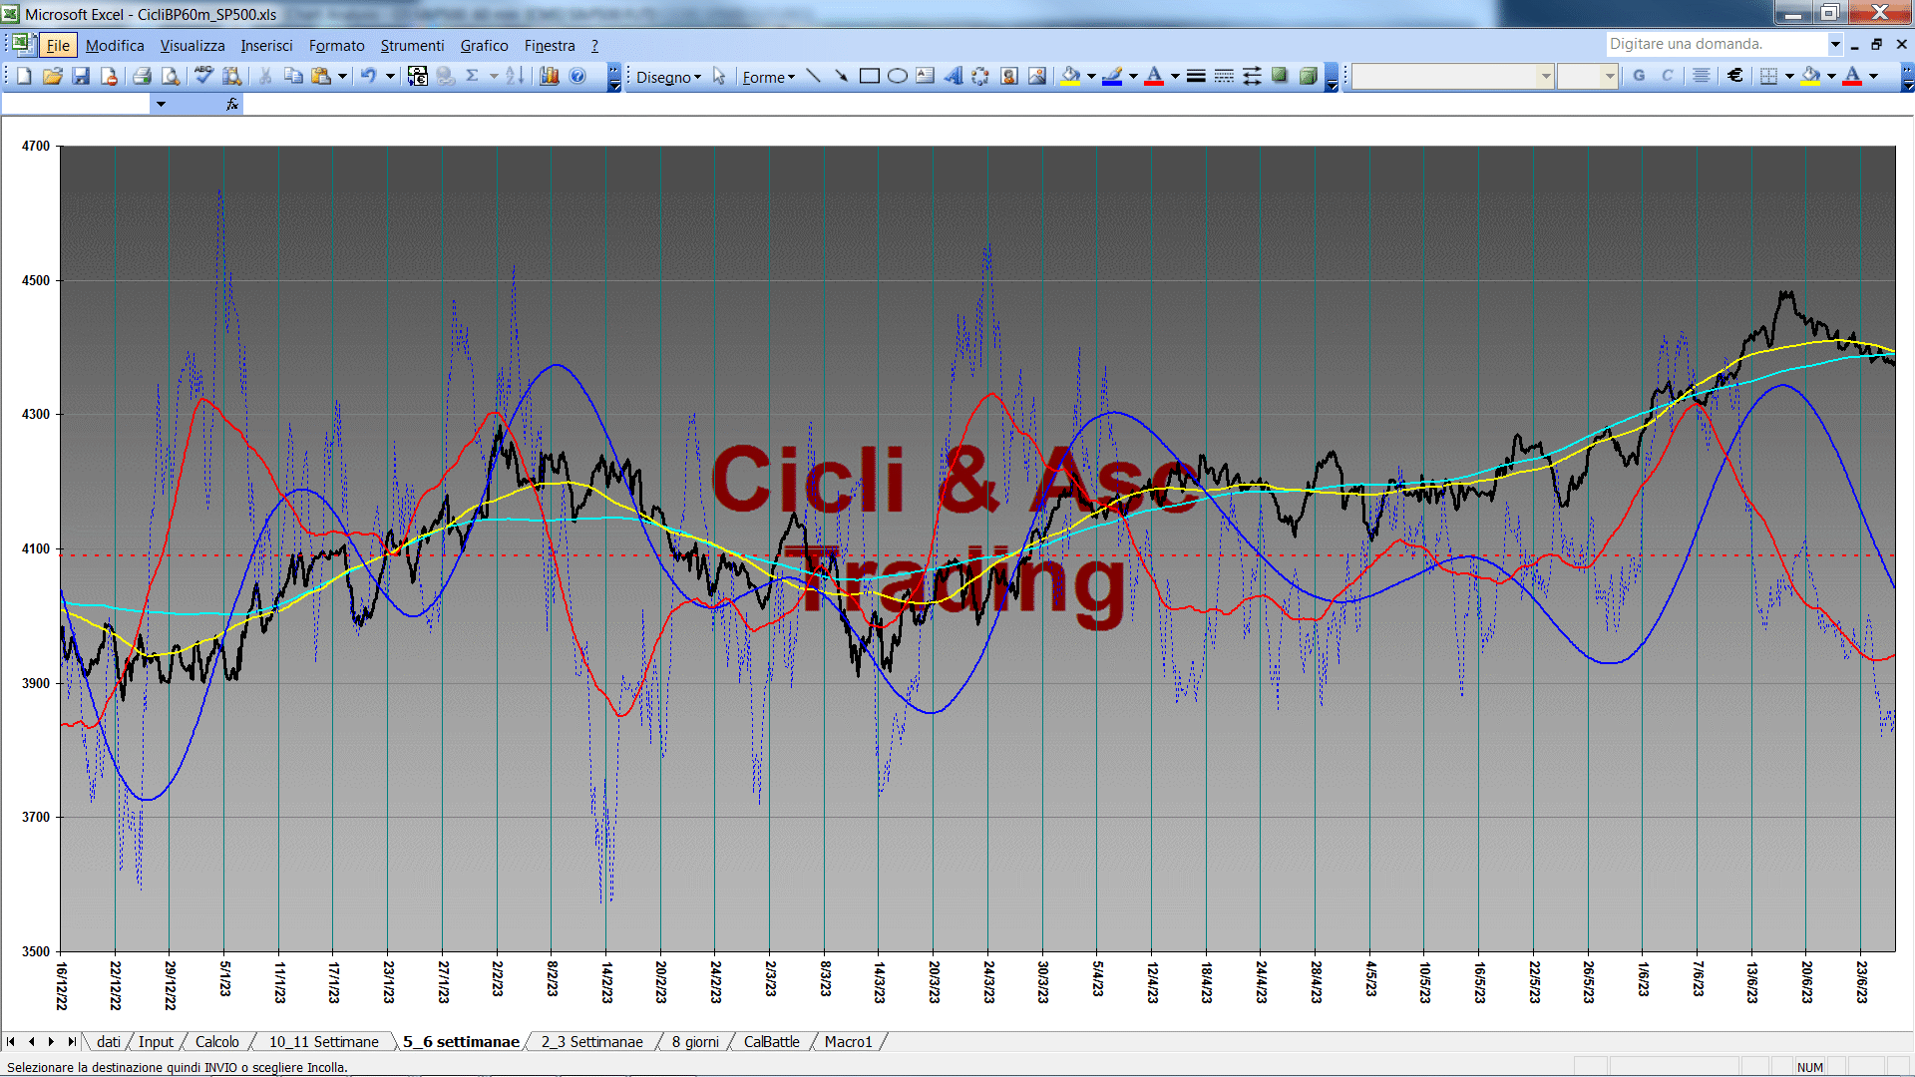Click drawing Font Color red swatch
Screen dimensions: 1915x1077
1154,76
